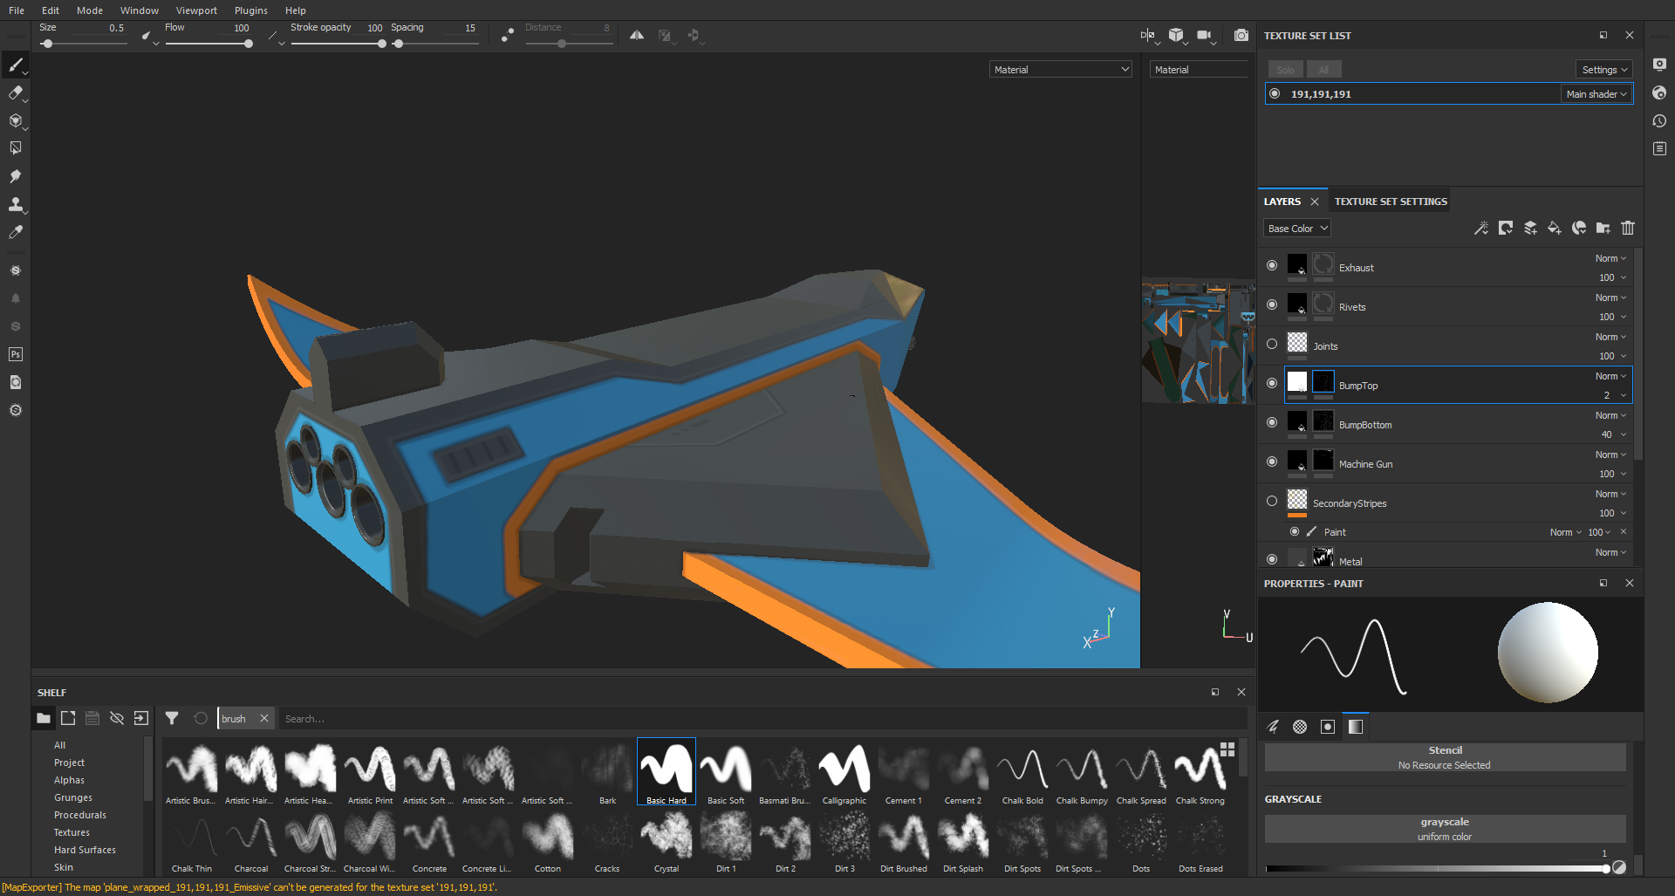Select the Eraser tool
This screenshot has height=896, width=1675.
(15, 93)
